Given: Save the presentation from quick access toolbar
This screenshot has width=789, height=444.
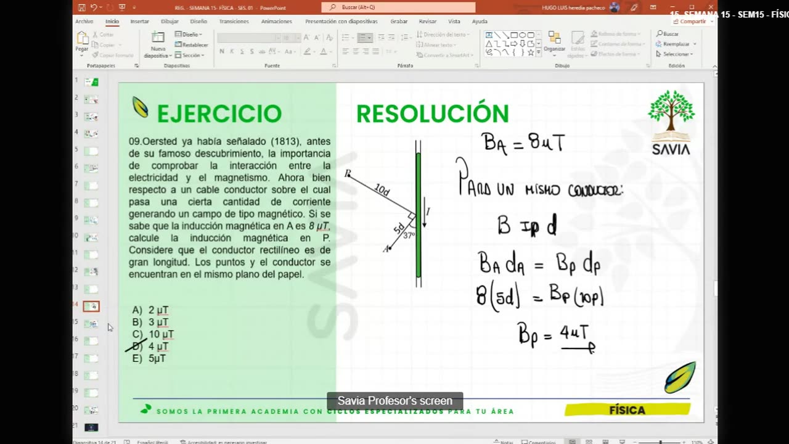Looking at the screenshot, I should (x=81, y=7).
